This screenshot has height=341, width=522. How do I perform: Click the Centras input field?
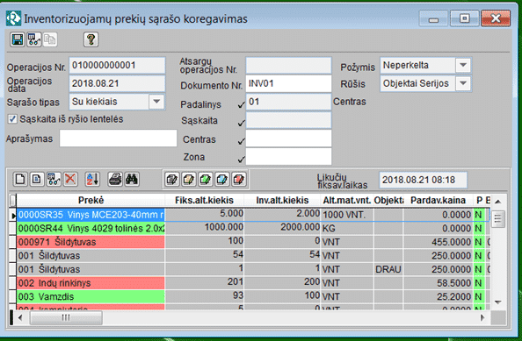coord(288,139)
